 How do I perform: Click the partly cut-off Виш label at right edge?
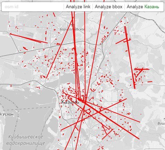click(x=161, y=124)
